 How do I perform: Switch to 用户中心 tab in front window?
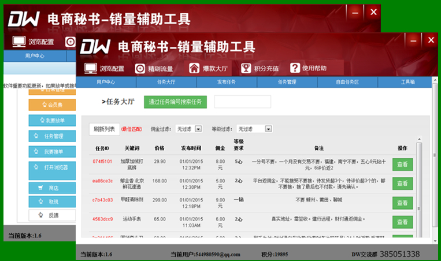click(106, 82)
